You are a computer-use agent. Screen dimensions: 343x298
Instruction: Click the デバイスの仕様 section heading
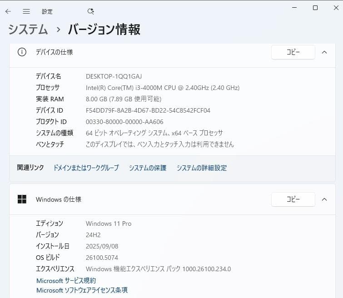(x=54, y=52)
